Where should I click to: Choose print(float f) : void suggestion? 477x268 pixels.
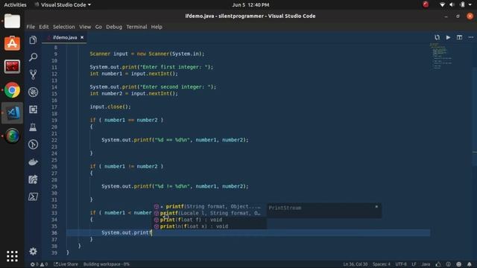209,220
